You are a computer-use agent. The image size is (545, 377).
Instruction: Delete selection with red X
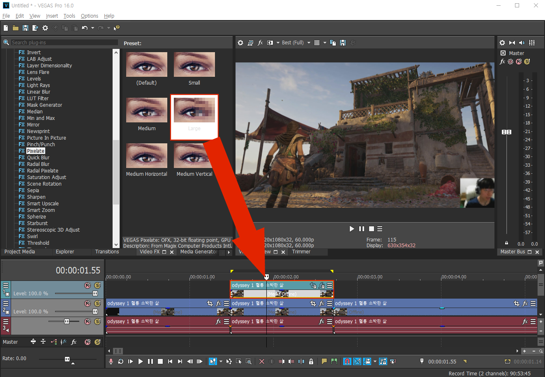262,361
